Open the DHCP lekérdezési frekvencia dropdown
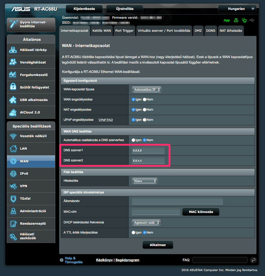Image resolution: width=265 pixels, height=276 pixels. coord(146,222)
